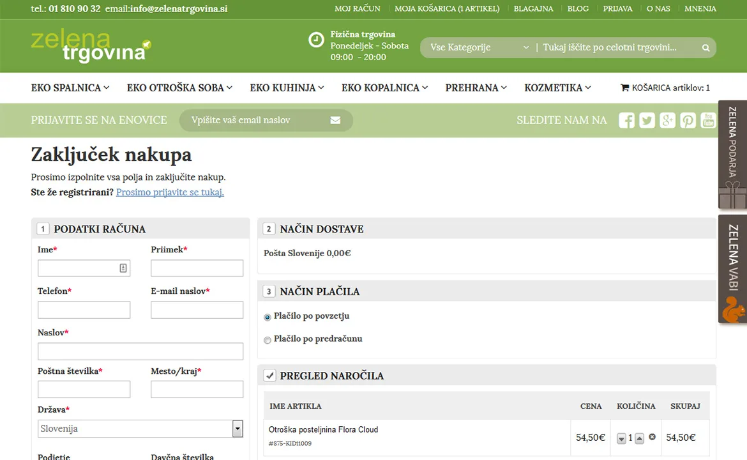Click into the Naslov address field
The width and height of the screenshot is (747, 460).
coord(140,351)
